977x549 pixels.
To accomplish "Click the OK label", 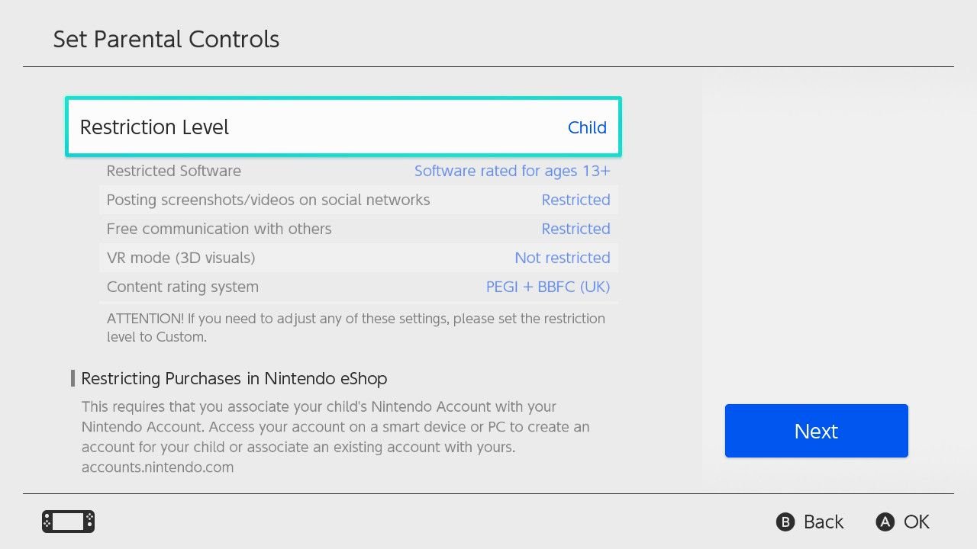I will click(916, 522).
